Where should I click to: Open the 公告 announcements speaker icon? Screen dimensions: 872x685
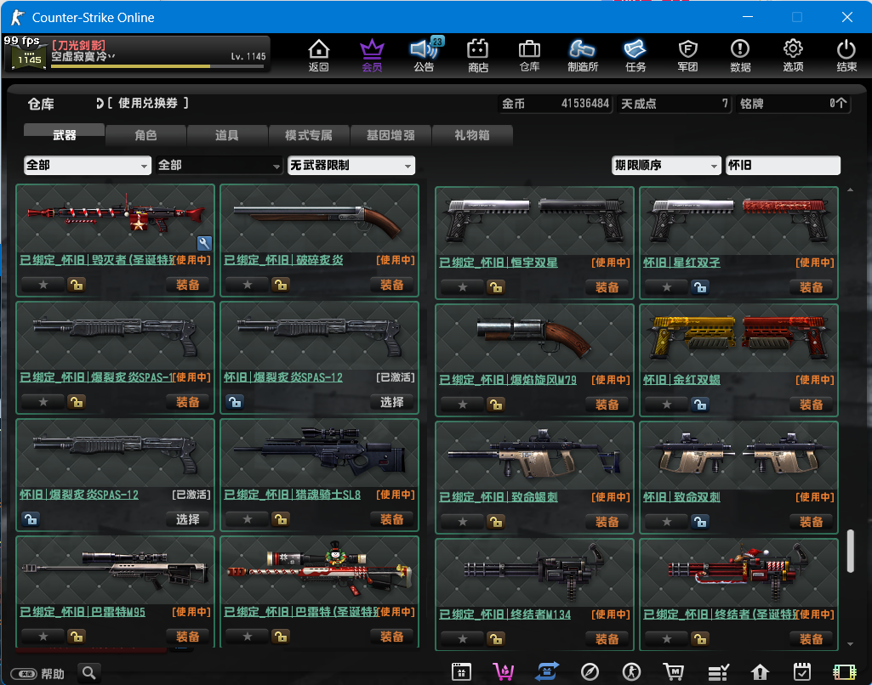[425, 55]
